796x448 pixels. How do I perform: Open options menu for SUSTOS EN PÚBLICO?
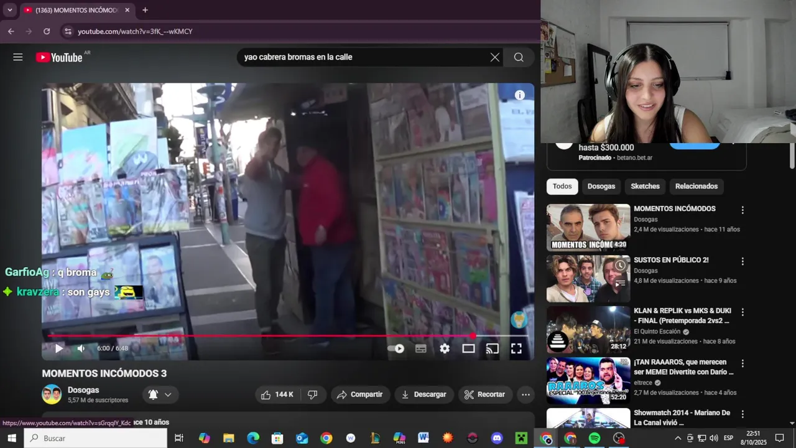point(742,261)
